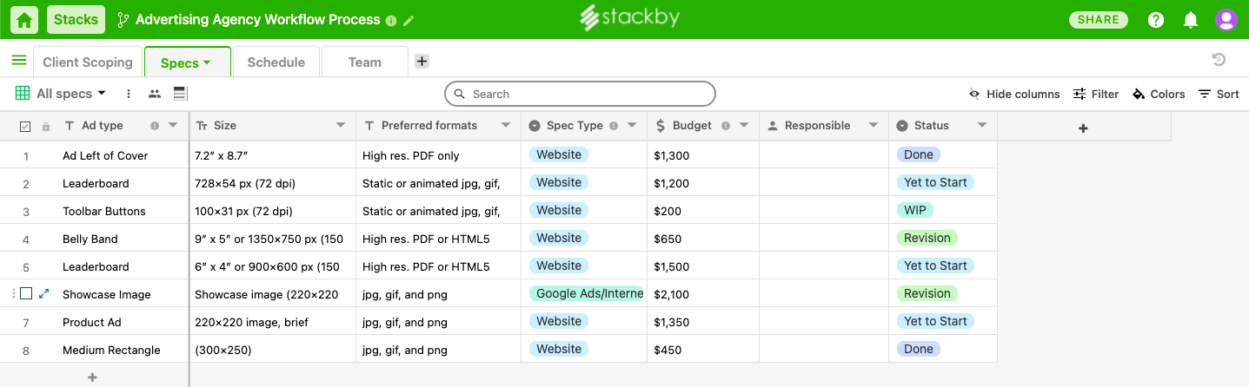Open the Budget column dropdown arrow
1249x387 pixels.
point(744,125)
